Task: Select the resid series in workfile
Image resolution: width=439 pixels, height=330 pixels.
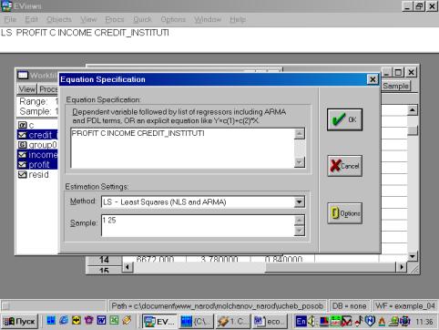Action: point(34,175)
